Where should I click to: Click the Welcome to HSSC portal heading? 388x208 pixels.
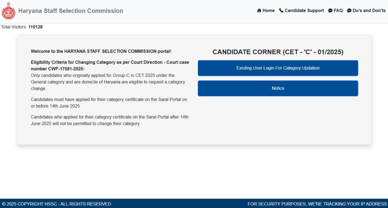pos(101,51)
